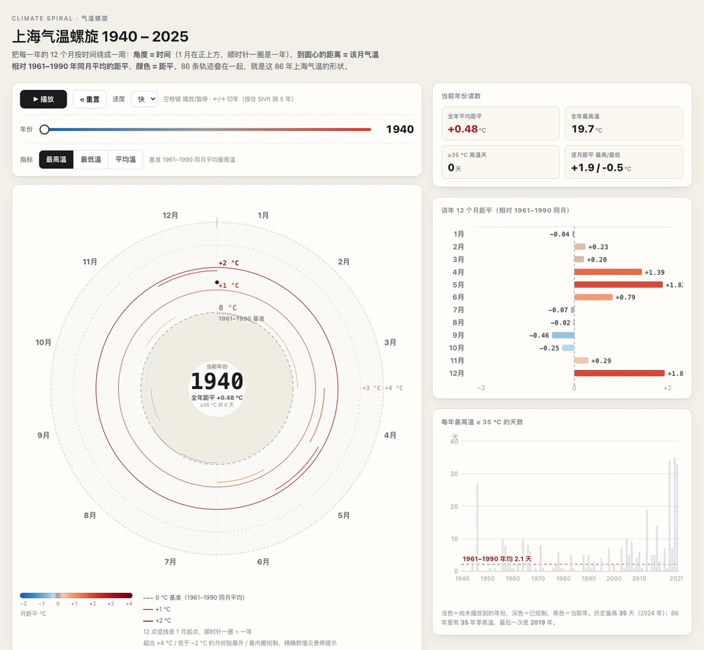Screen dimensions: 704x650
Task: Click the 11月 bar showing +0.29
Action: click(x=582, y=361)
